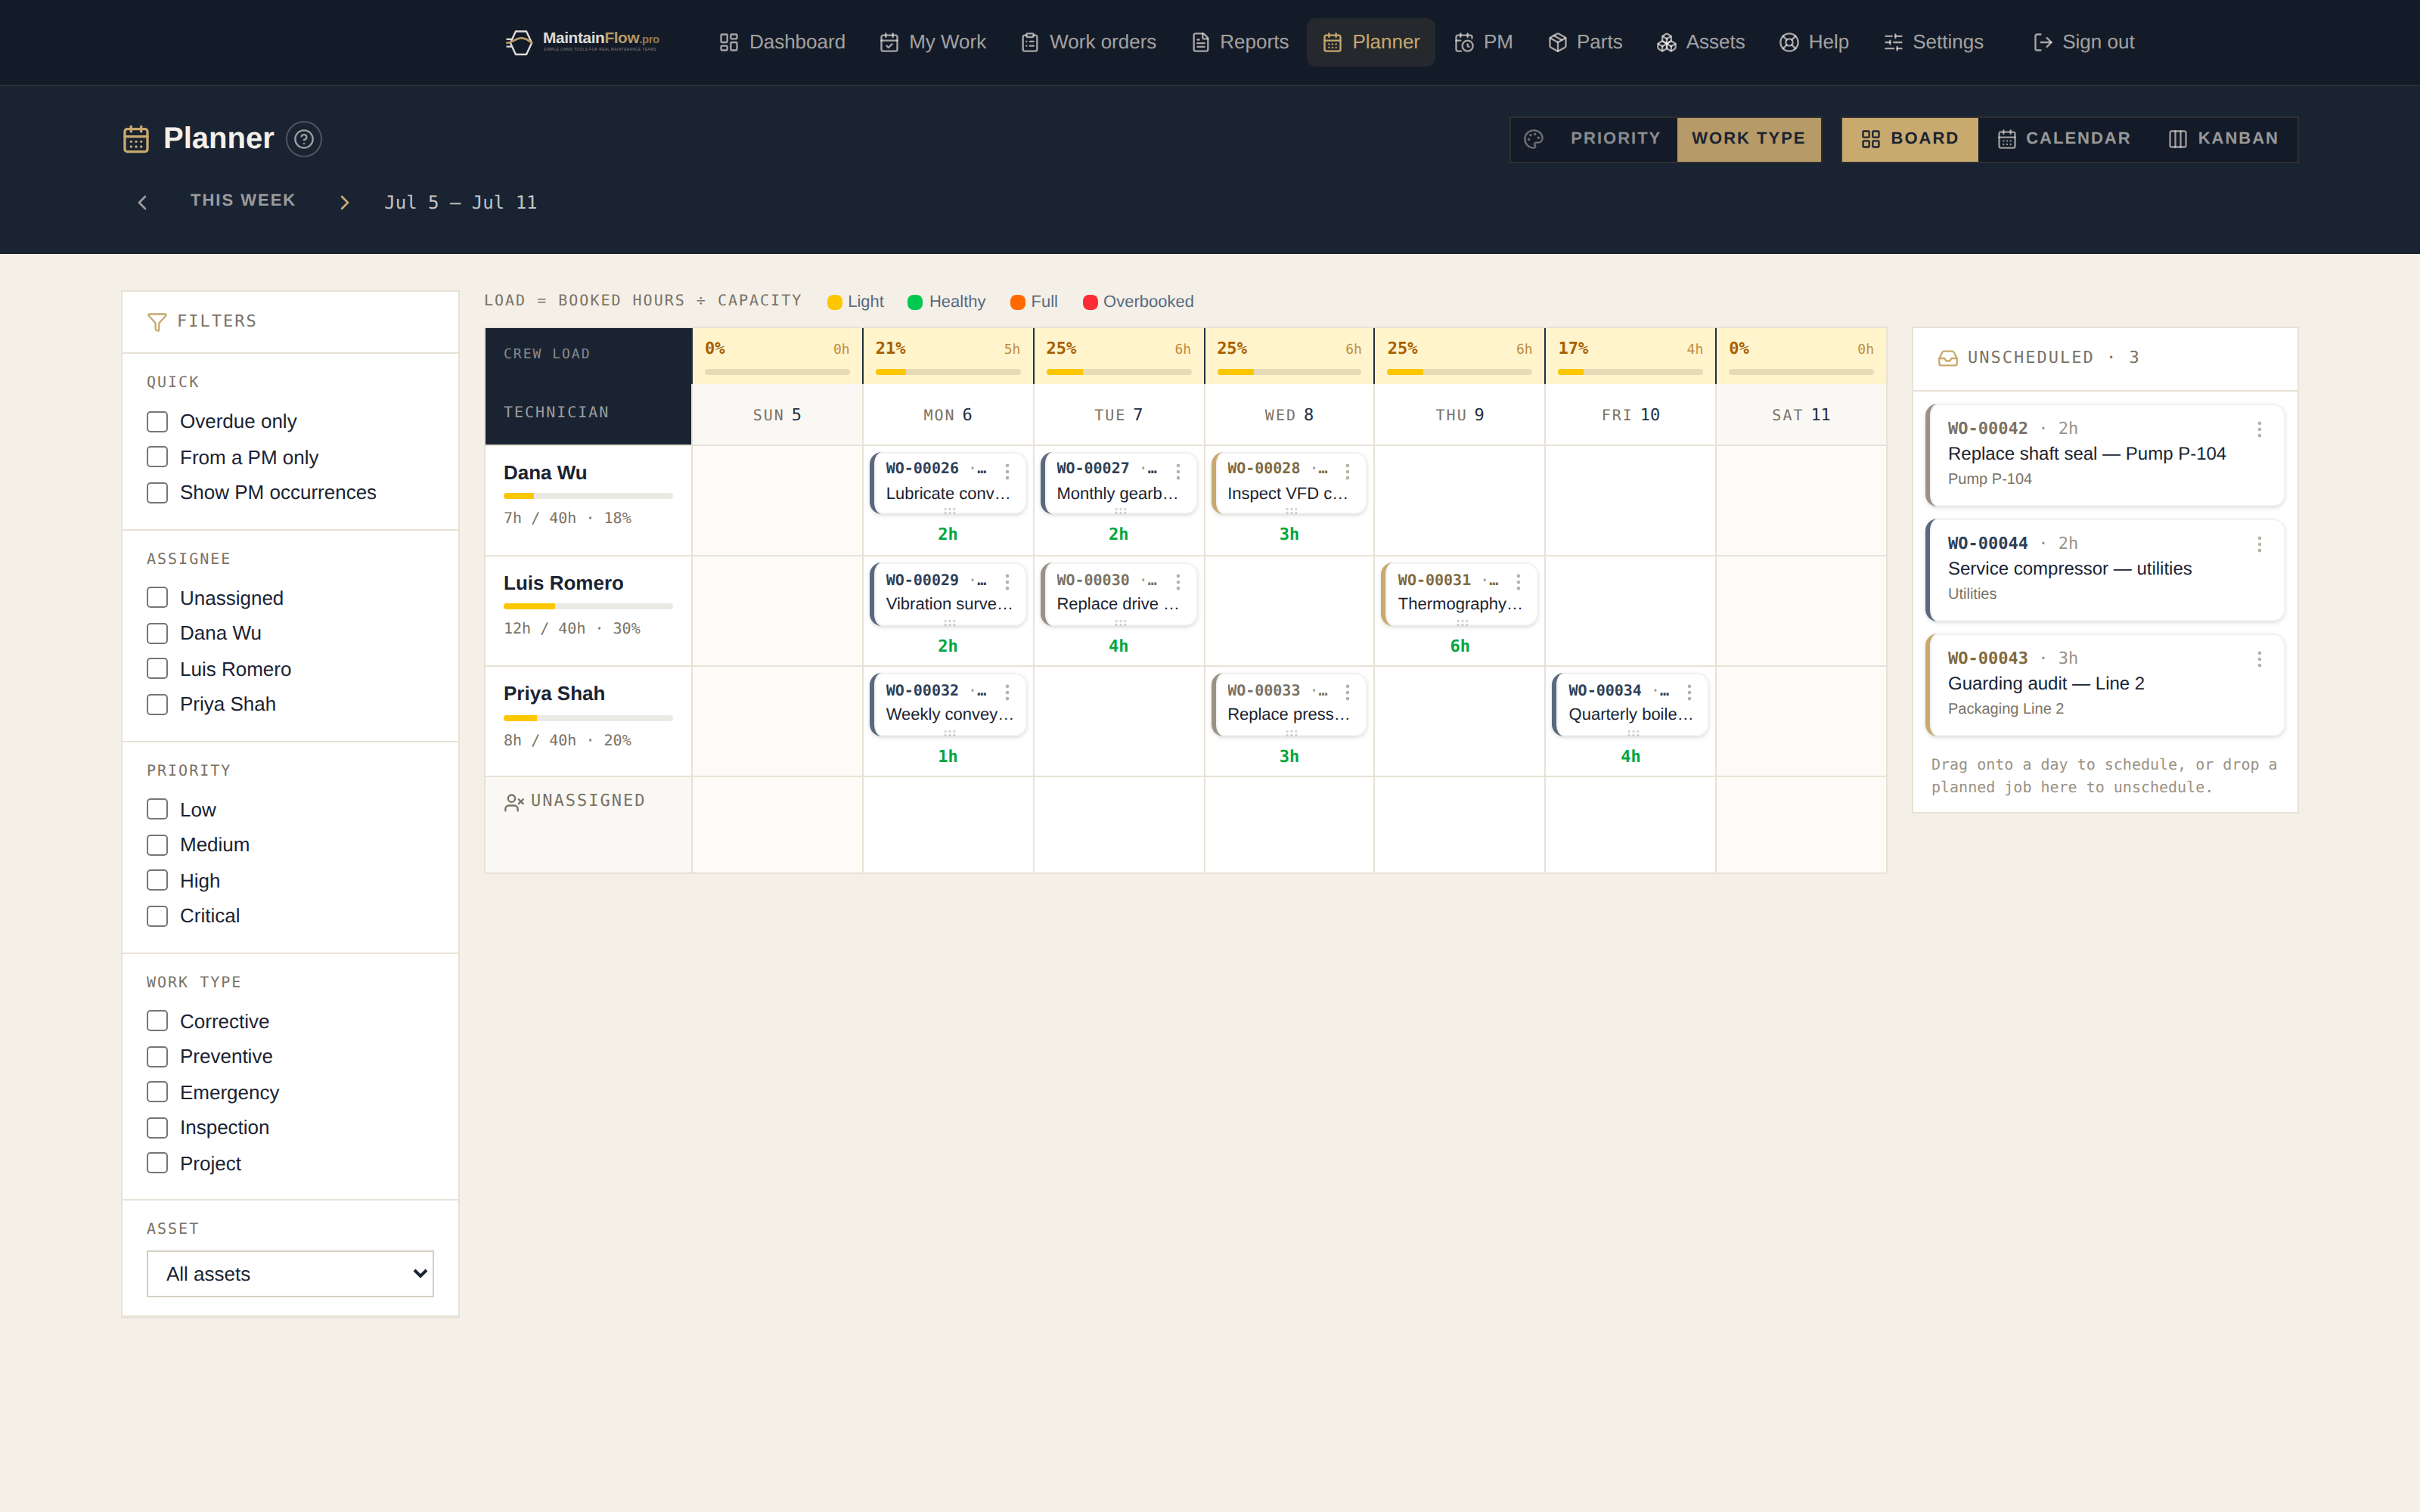Click the Unassigned row person icon

click(x=514, y=802)
